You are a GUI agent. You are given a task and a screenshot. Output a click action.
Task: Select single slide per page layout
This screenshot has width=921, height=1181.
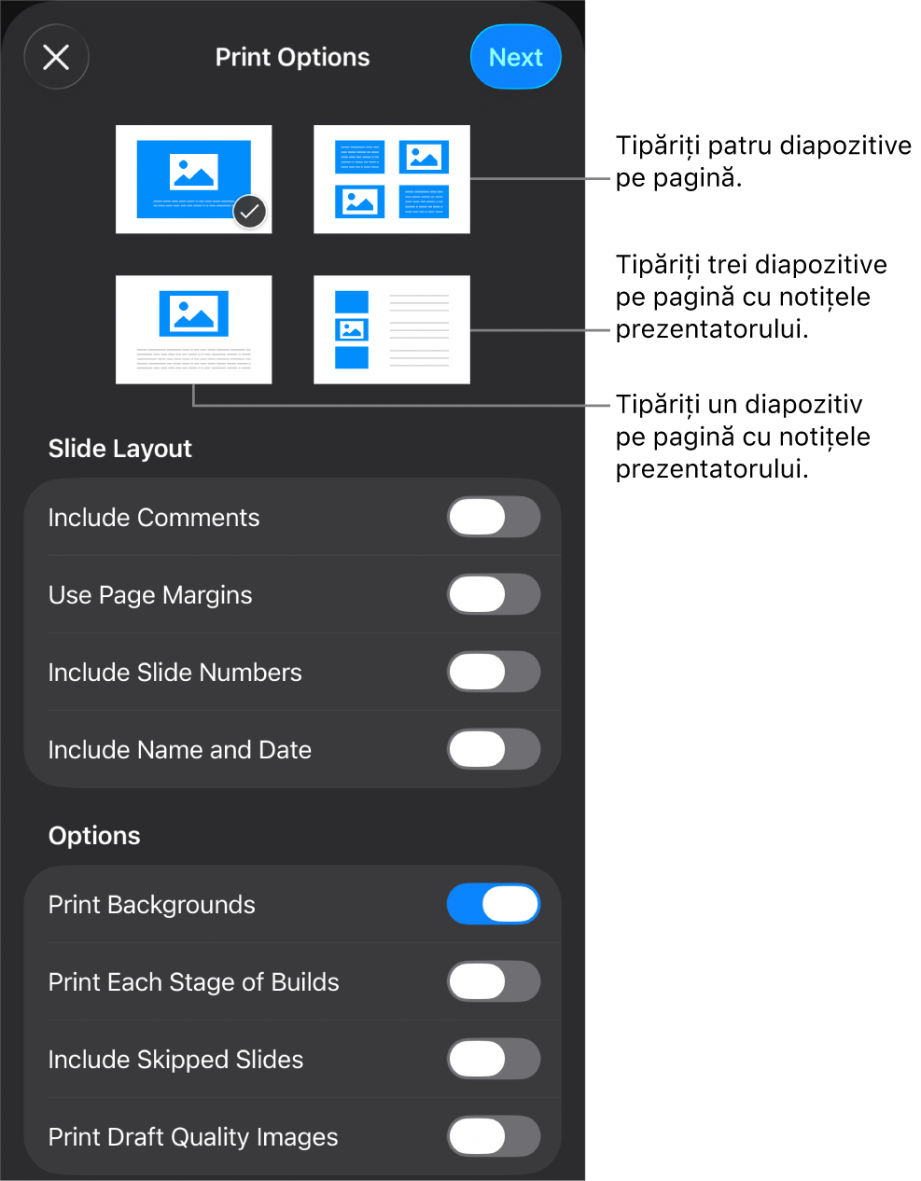pos(194,179)
